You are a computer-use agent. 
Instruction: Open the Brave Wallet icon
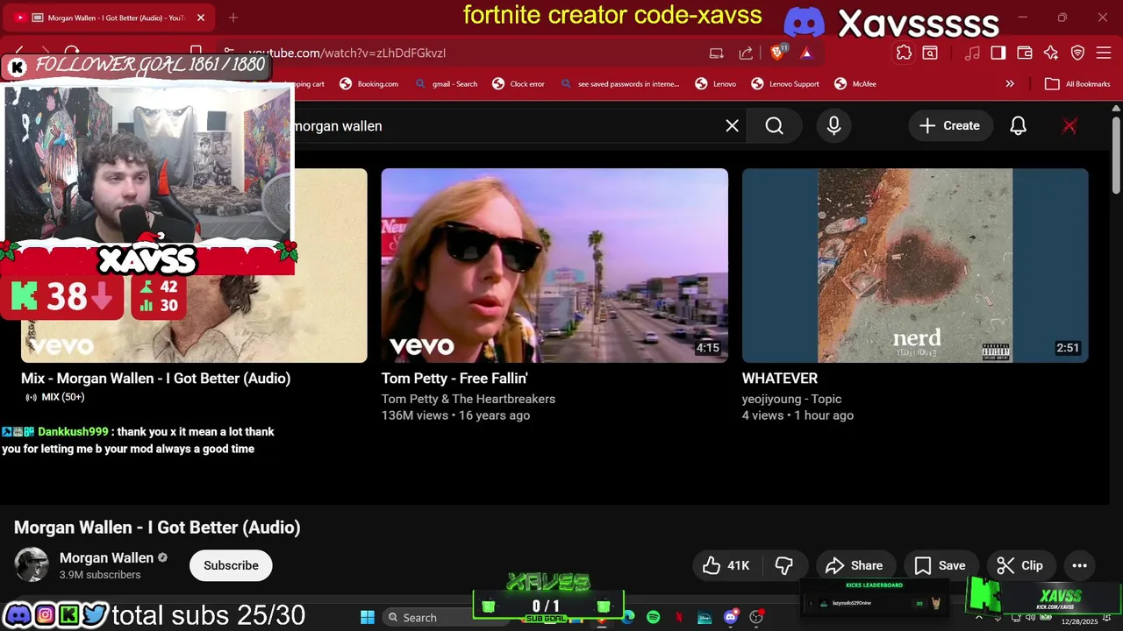1024,53
